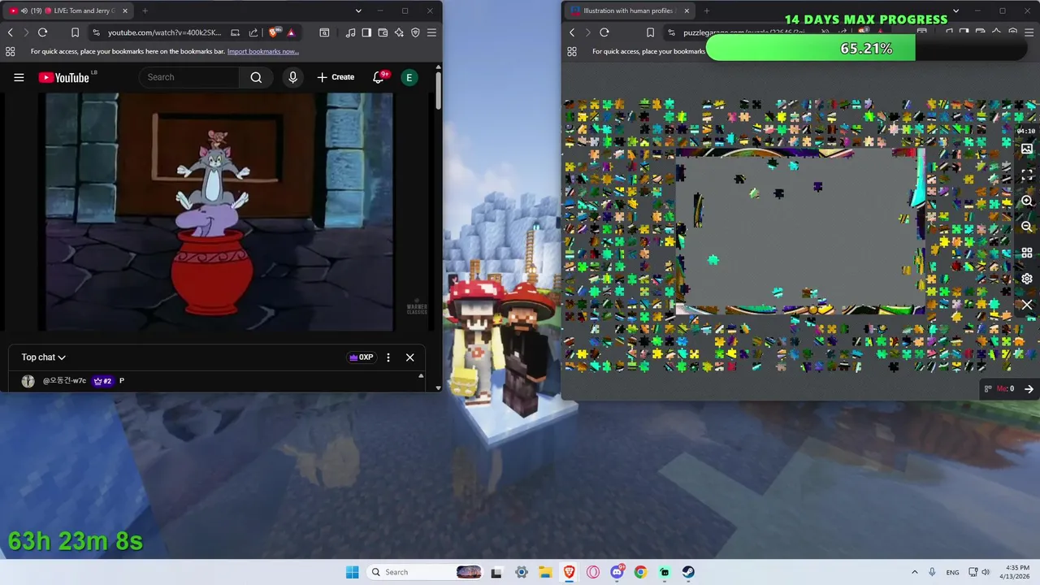The image size is (1040, 585).
Task: Reload the YouTube browser window page
Action: pyautogui.click(x=42, y=32)
